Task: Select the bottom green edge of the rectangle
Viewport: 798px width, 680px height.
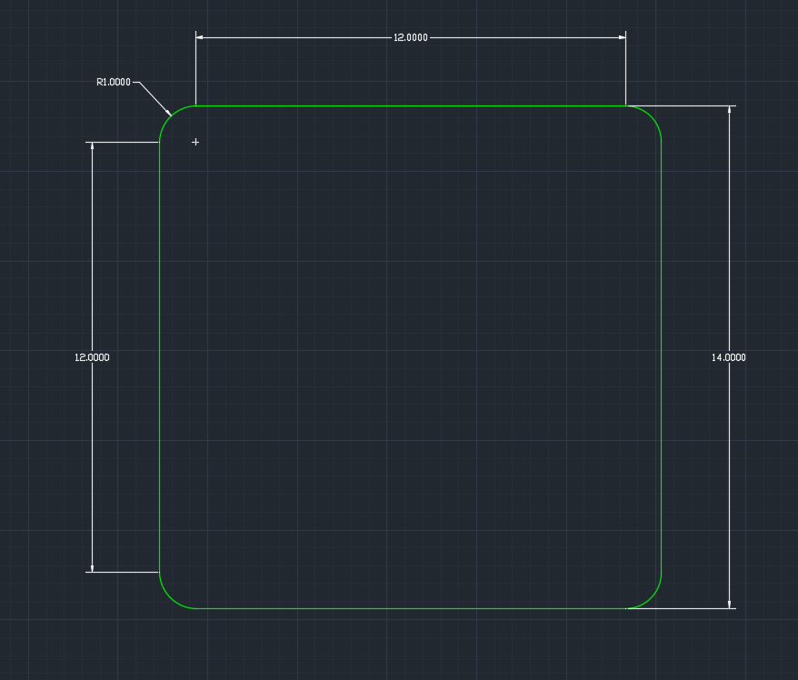Action: [x=410, y=608]
